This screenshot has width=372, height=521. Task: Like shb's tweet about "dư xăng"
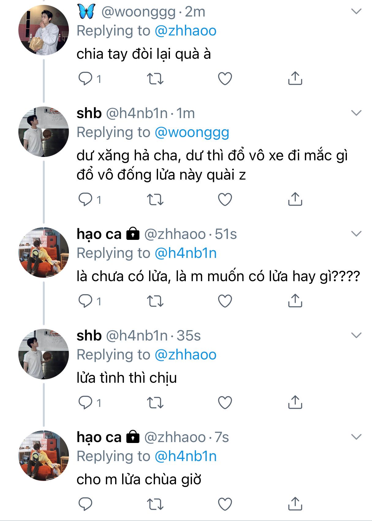(225, 199)
